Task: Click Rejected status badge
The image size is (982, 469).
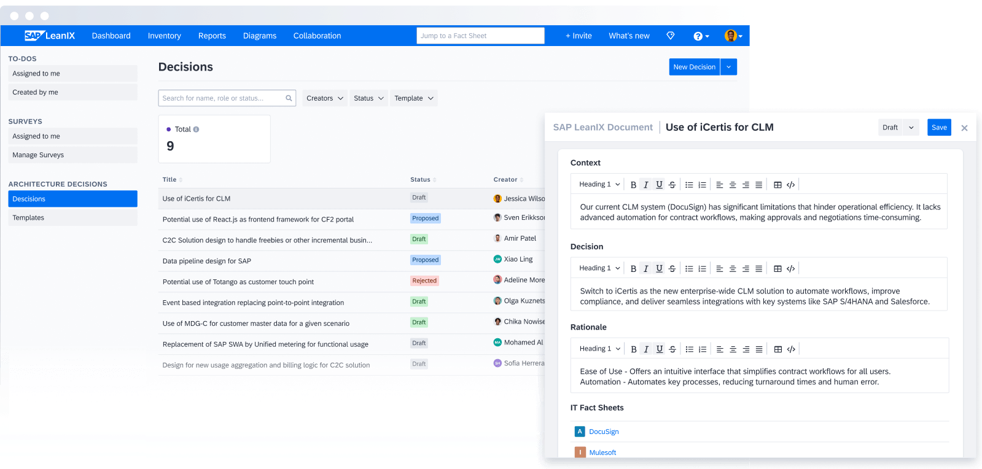Action: pyautogui.click(x=424, y=281)
